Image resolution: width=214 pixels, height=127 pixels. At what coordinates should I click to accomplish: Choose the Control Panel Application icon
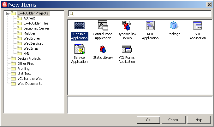tap(103, 25)
